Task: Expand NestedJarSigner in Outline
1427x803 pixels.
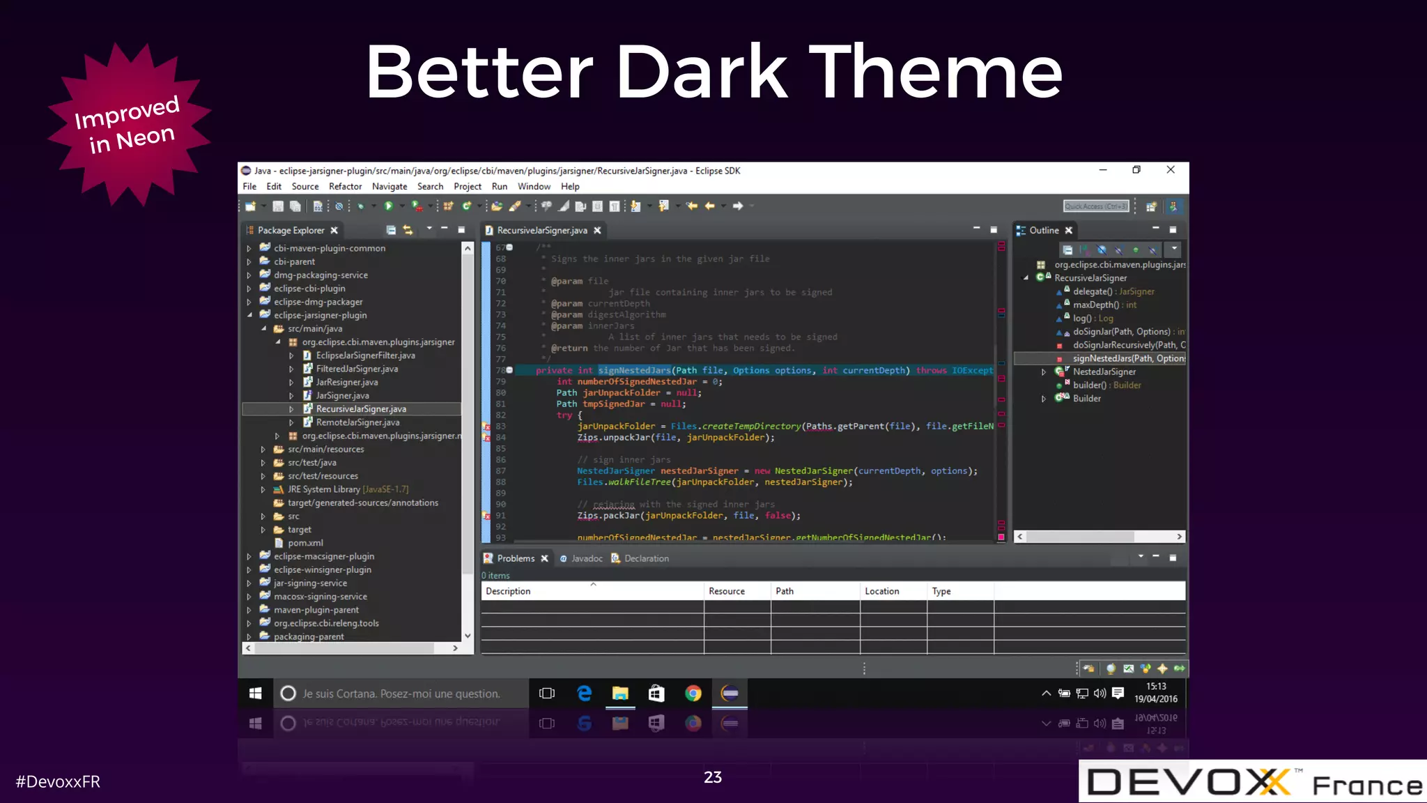Action: tap(1043, 372)
